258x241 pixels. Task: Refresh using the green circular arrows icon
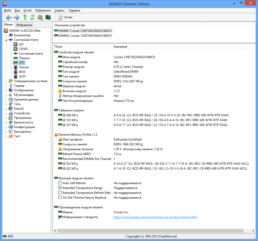click(33, 17)
